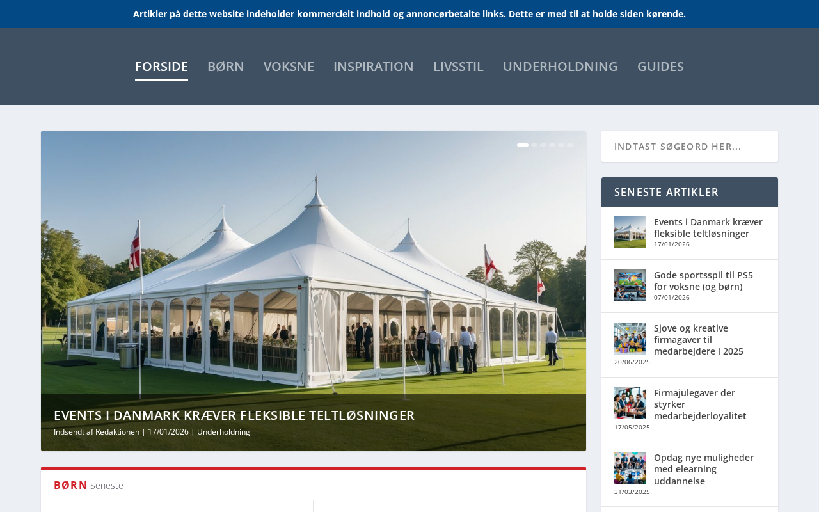Screen dimensions: 819x512
Task: Select INSPIRATION in the navigation bar
Action: click(x=374, y=67)
